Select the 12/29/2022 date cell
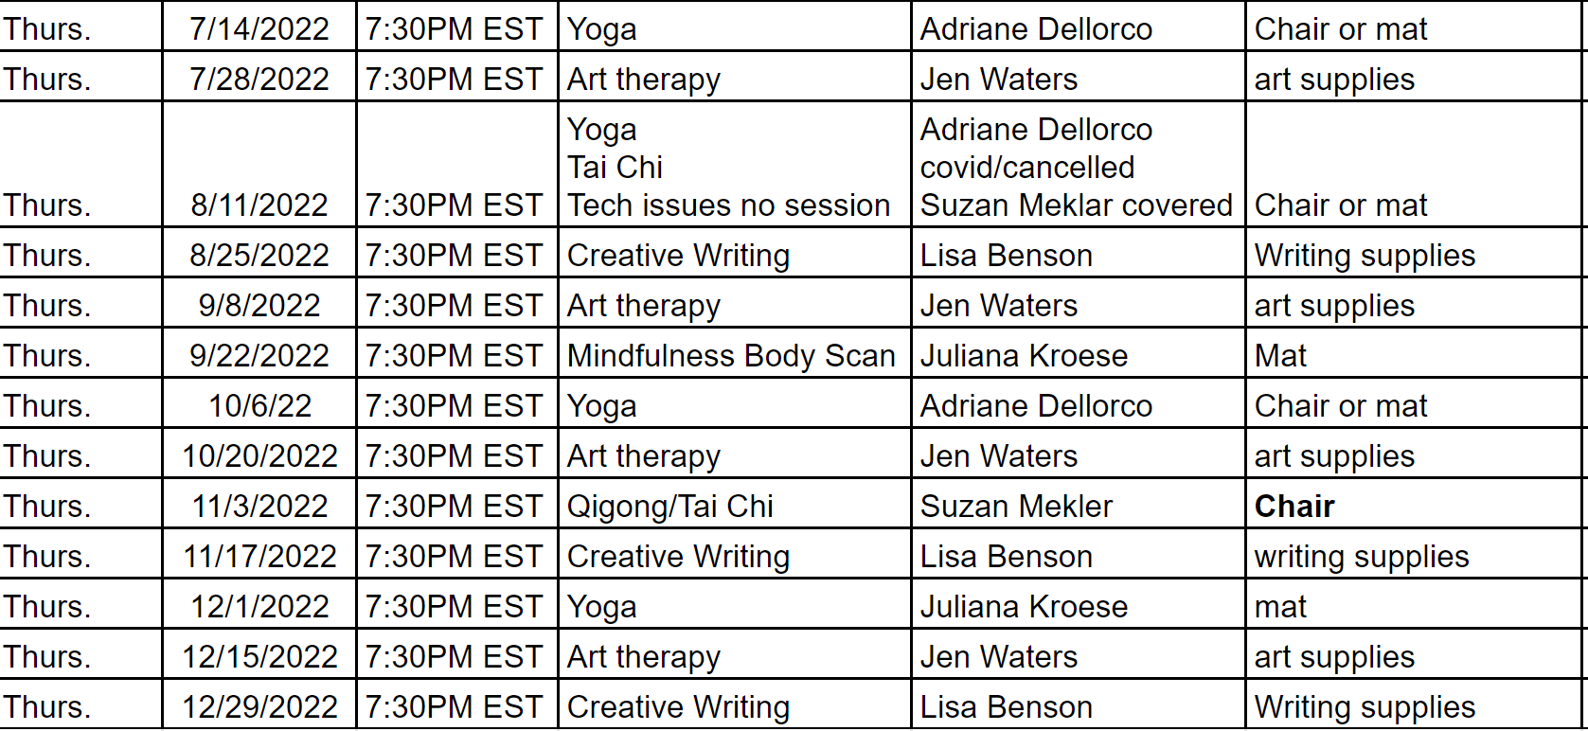 pos(259,706)
